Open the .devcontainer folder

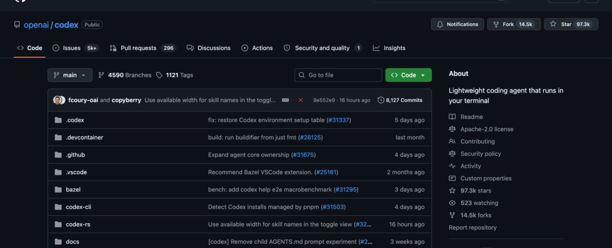click(84, 138)
